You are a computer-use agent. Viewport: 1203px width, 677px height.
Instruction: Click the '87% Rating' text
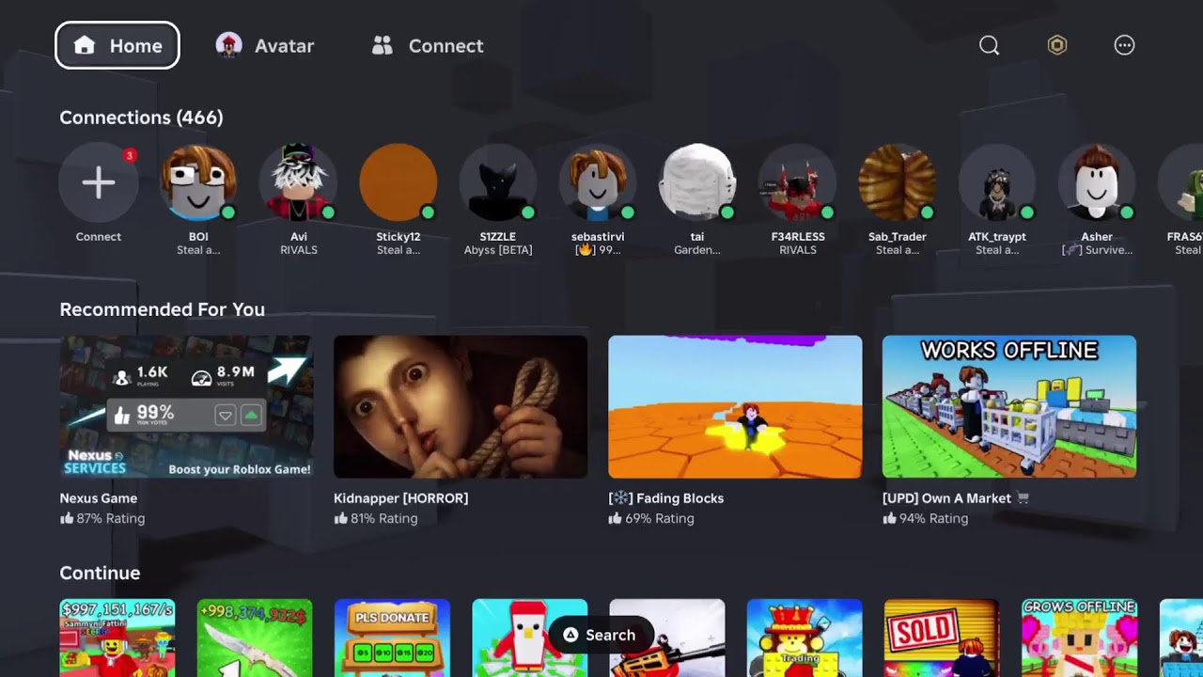coord(110,518)
